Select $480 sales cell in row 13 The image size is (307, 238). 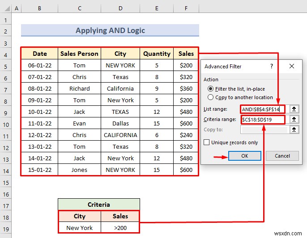(186, 158)
